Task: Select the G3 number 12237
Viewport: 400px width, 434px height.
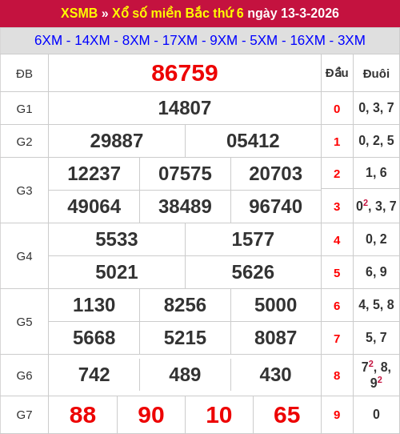Action: coord(94,174)
